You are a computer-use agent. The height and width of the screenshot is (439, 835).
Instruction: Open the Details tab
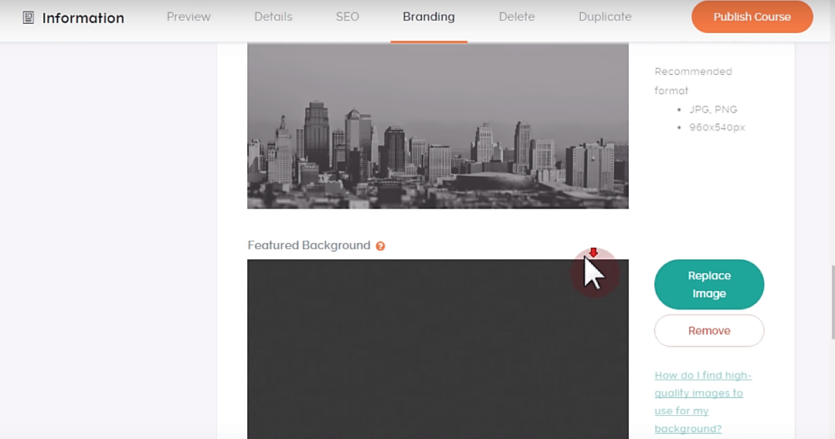[x=273, y=17]
